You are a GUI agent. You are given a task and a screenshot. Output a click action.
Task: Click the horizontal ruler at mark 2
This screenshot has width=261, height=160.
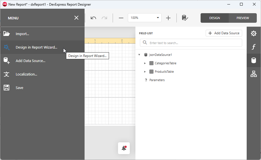coord(122,41)
